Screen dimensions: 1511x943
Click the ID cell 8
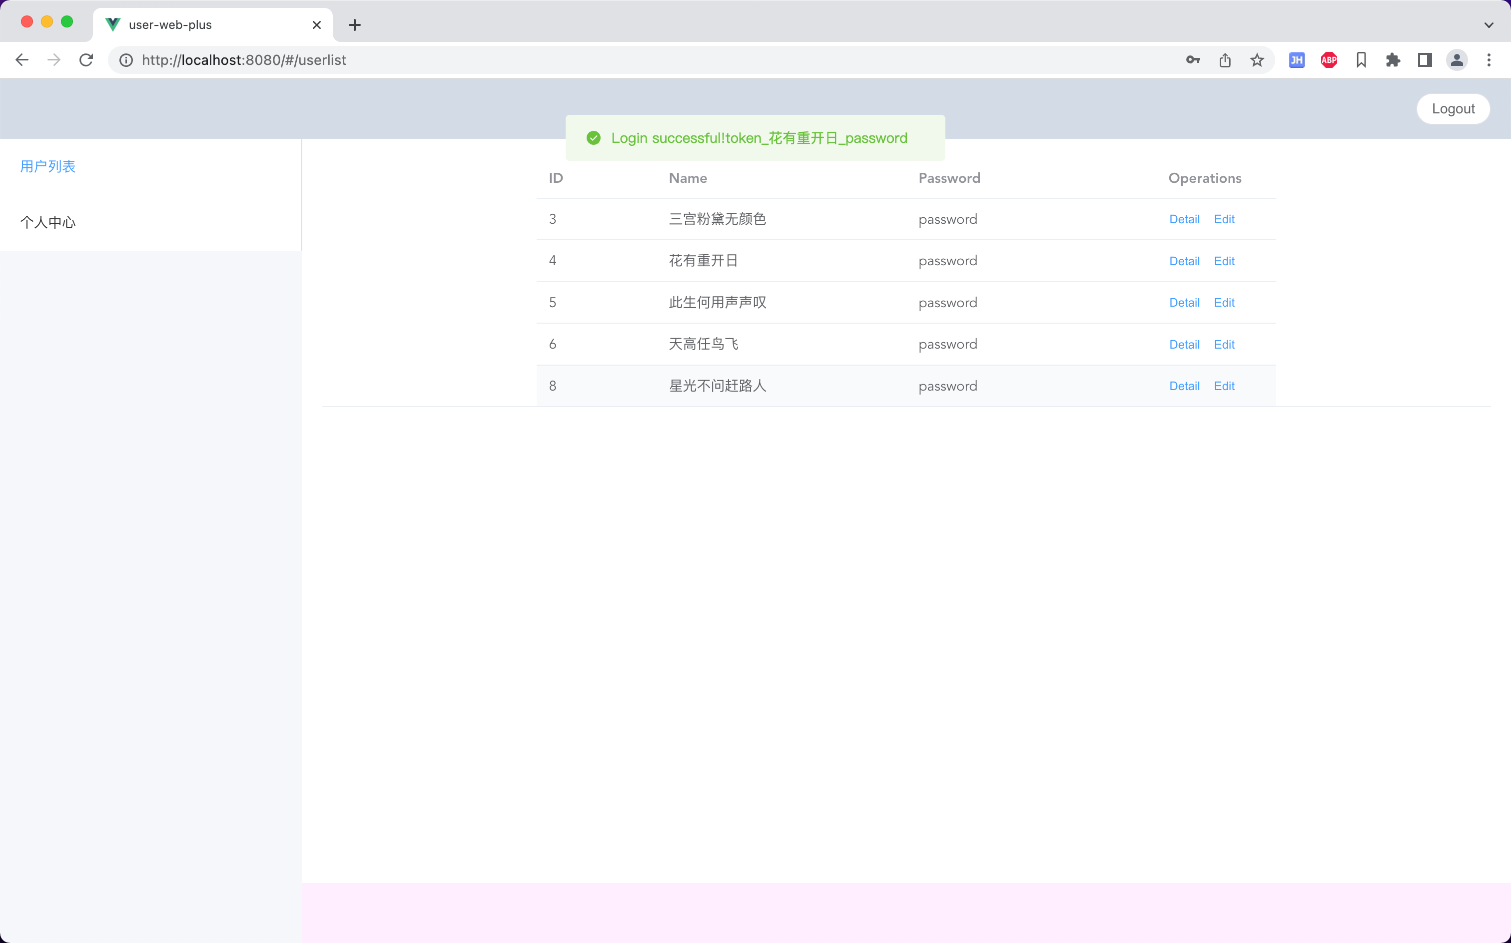coord(552,386)
